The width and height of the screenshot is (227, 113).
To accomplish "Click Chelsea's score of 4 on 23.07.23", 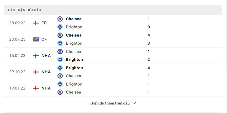I will click(149, 35).
